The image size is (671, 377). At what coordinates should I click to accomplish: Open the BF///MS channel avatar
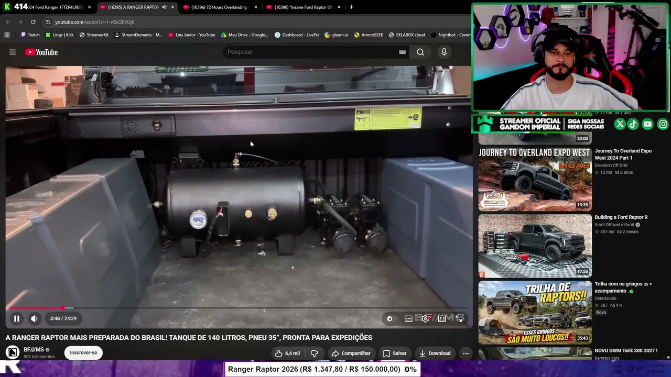pyautogui.click(x=13, y=352)
